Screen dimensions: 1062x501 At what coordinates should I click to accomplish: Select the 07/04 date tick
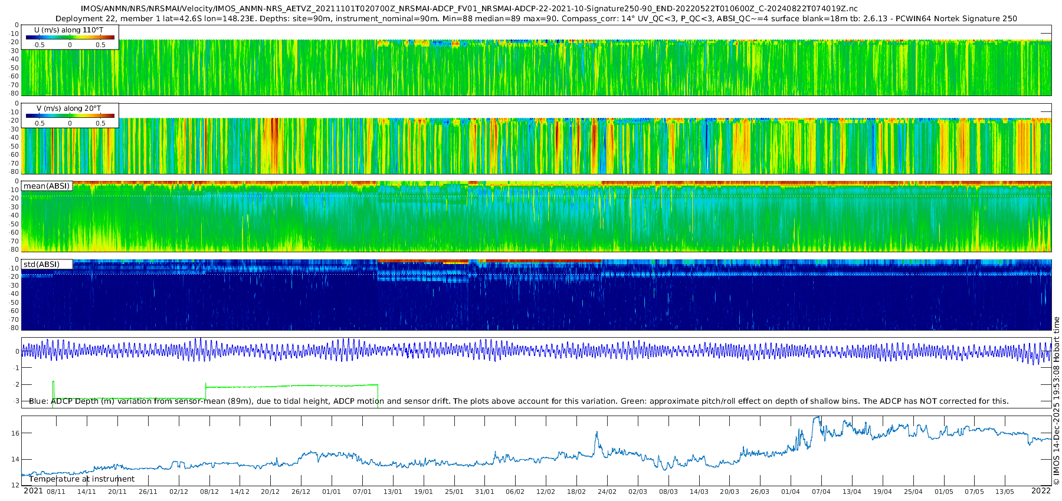tap(821, 492)
